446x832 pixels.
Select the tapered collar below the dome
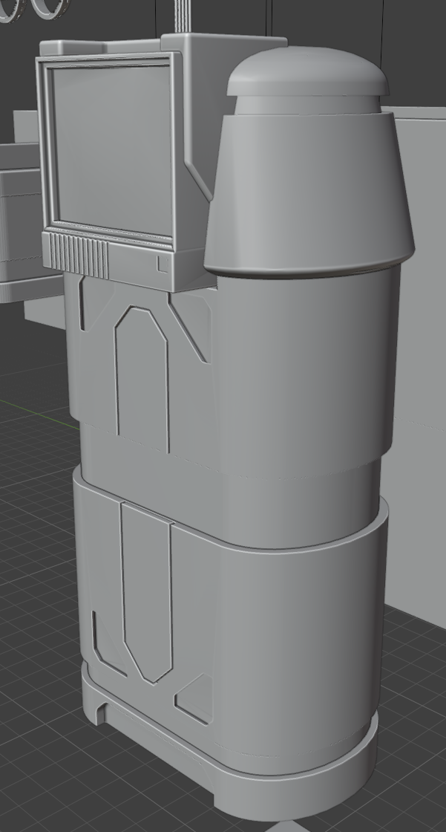(309, 194)
